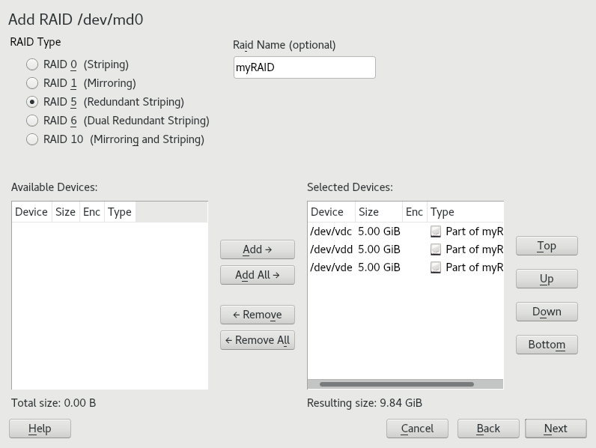This screenshot has width=596, height=448.
Task: Select RAID 5 (Redundant Striping)
Action: tap(32, 102)
